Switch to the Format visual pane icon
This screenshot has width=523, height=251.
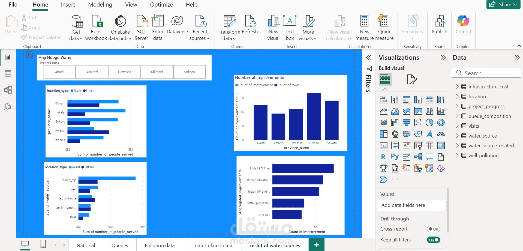pos(412,80)
